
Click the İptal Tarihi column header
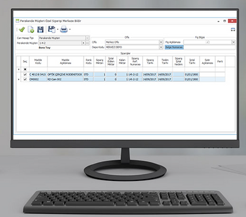point(192,62)
